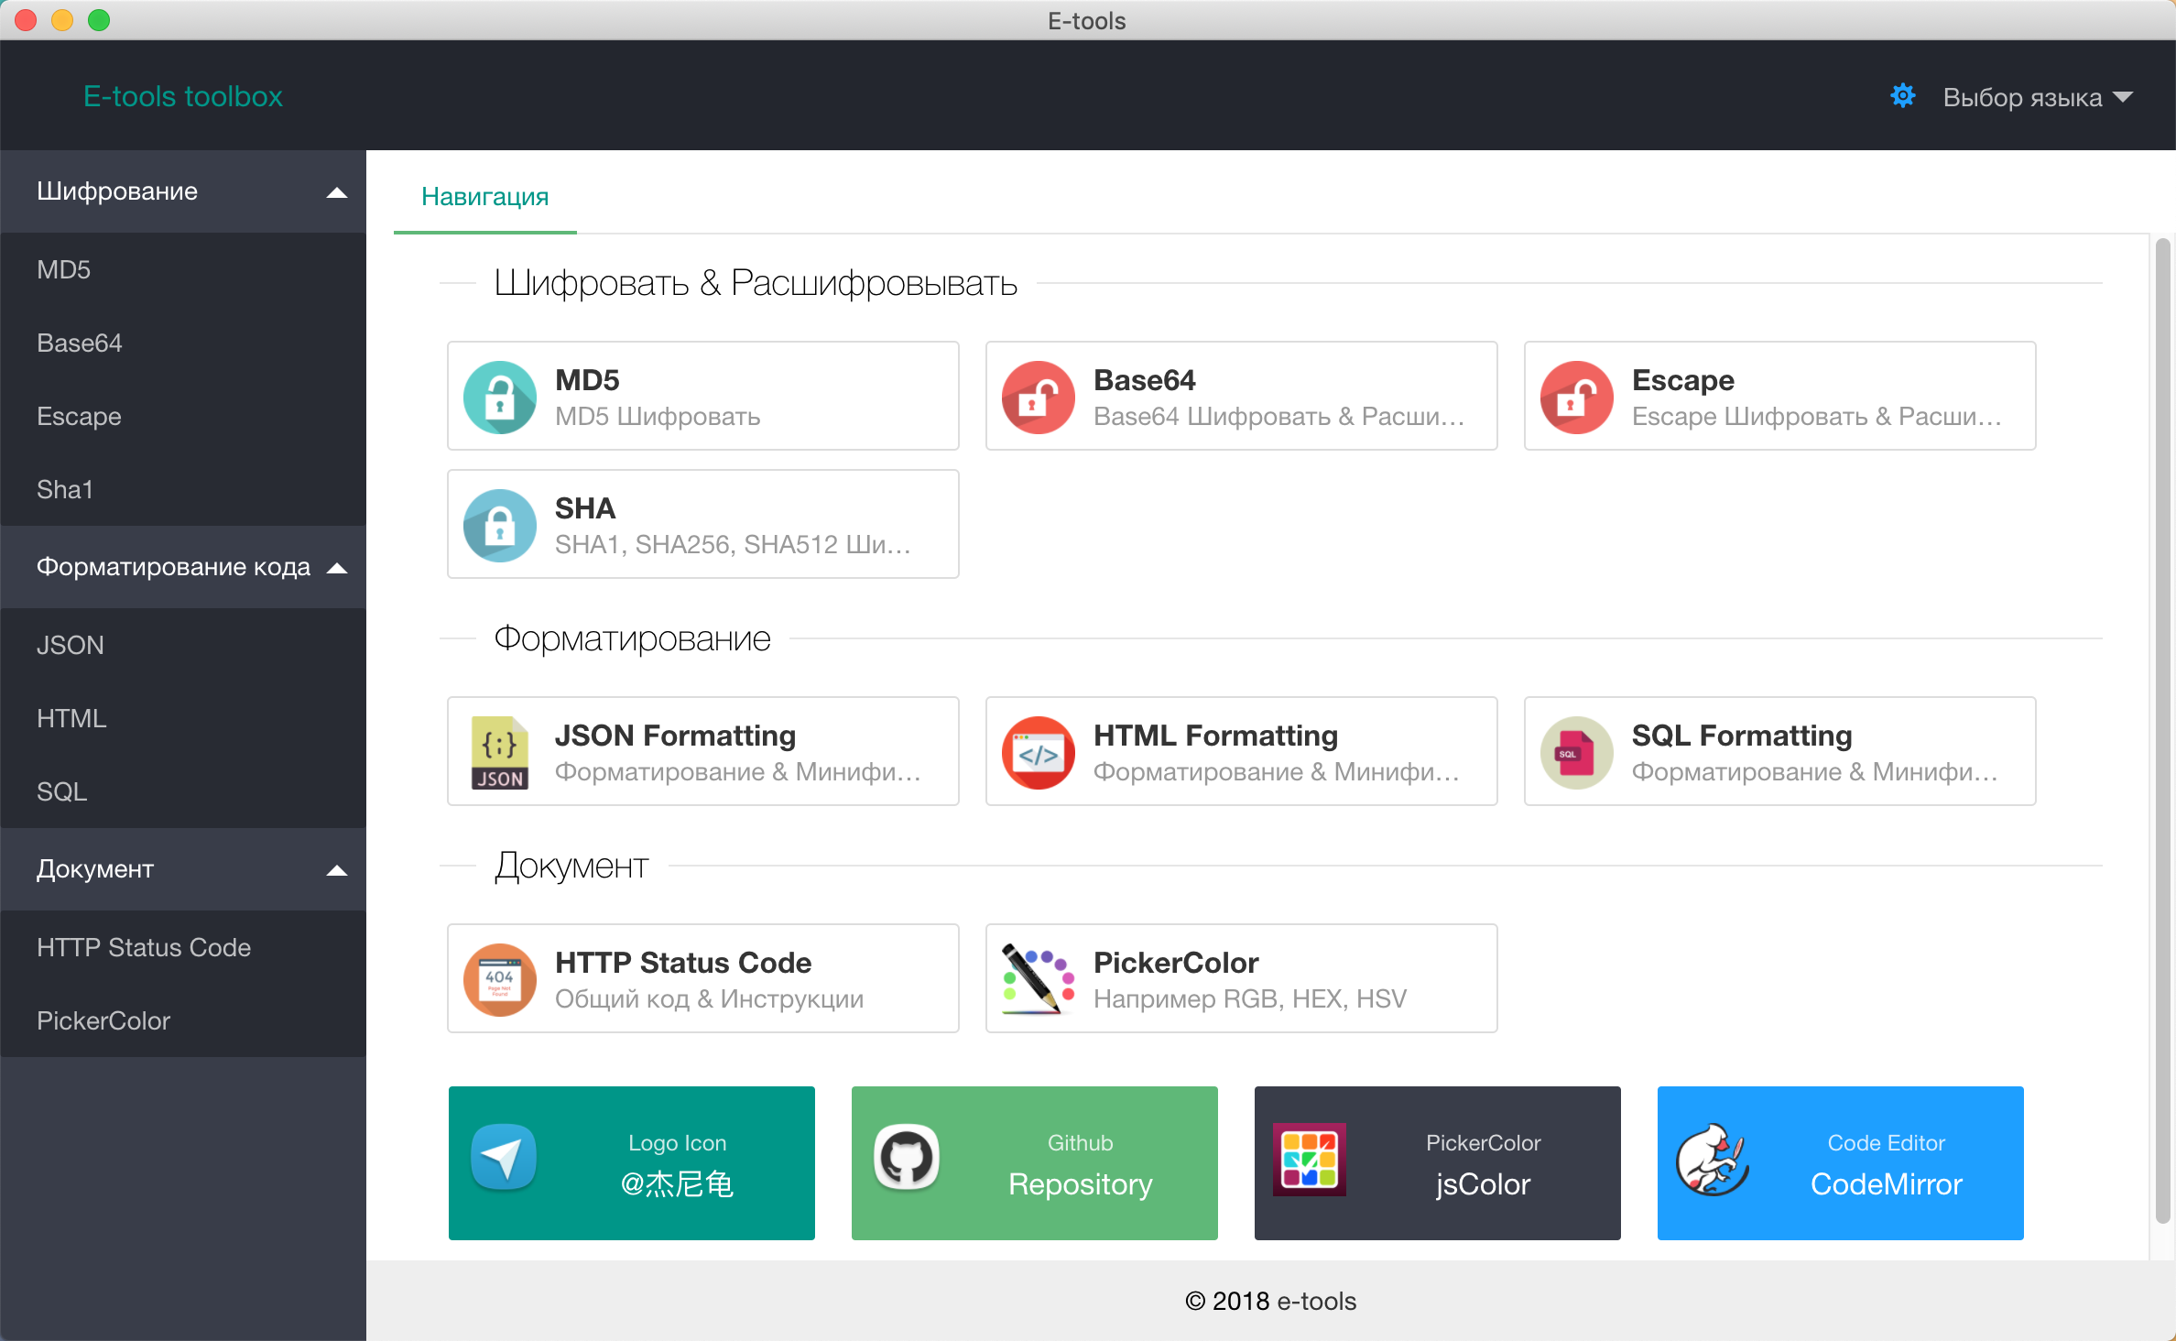Click the jsColor palette grid icon

(1310, 1159)
